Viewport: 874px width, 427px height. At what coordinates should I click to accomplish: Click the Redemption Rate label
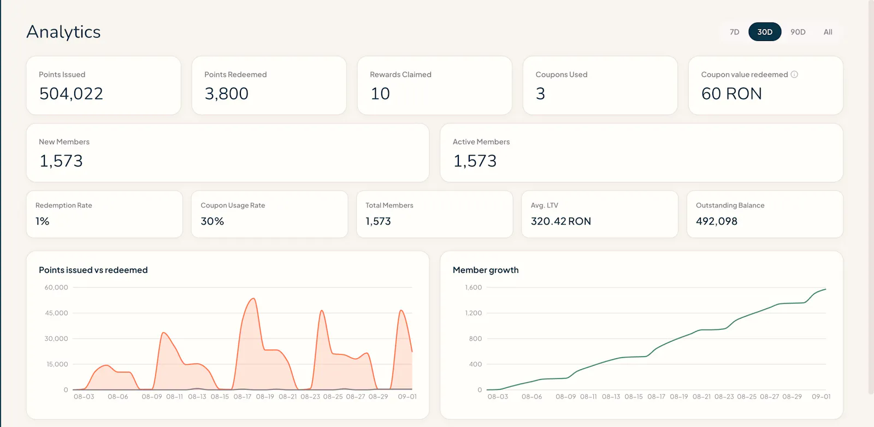[63, 205]
